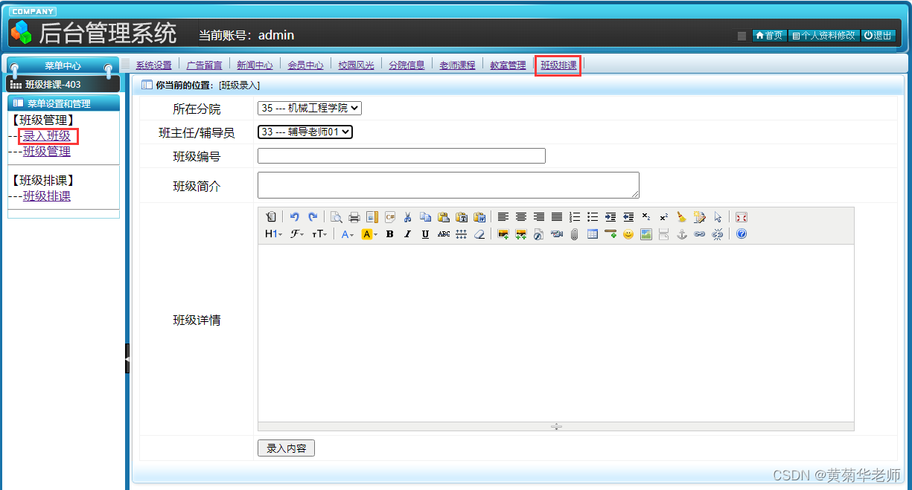Open the 系统设置 menu tab

coord(153,65)
